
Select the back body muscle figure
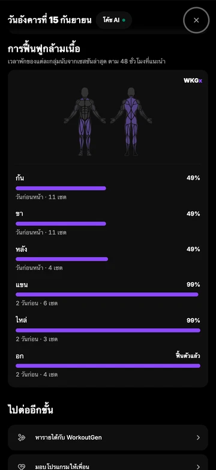131,121
